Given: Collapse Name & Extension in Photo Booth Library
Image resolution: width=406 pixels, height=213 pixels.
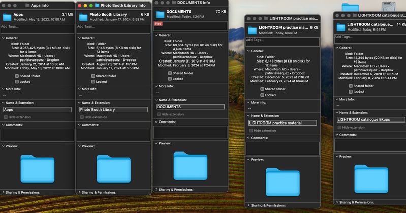Looking at the screenshot, I should click(x=79, y=103).
